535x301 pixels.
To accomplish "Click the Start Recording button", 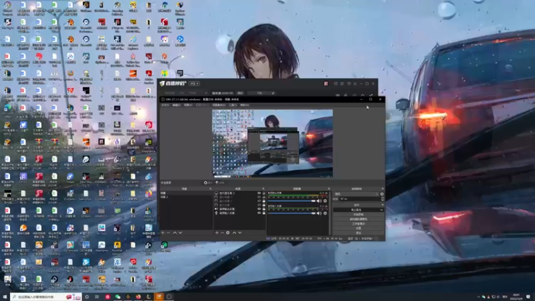I will 358,214.
